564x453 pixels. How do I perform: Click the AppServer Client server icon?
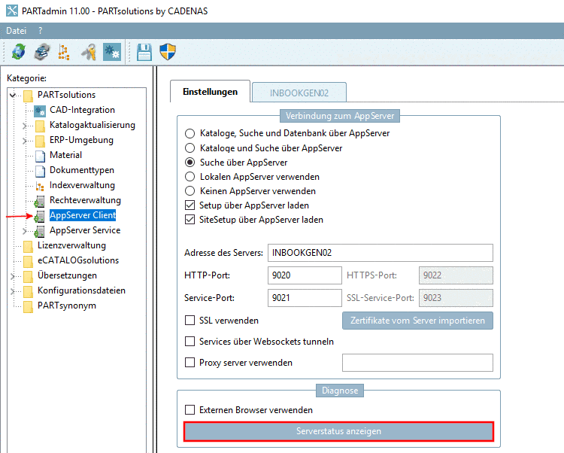point(40,216)
